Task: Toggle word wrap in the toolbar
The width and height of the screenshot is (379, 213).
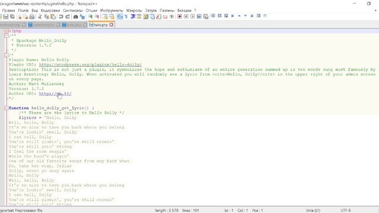Action: tap(120, 17)
